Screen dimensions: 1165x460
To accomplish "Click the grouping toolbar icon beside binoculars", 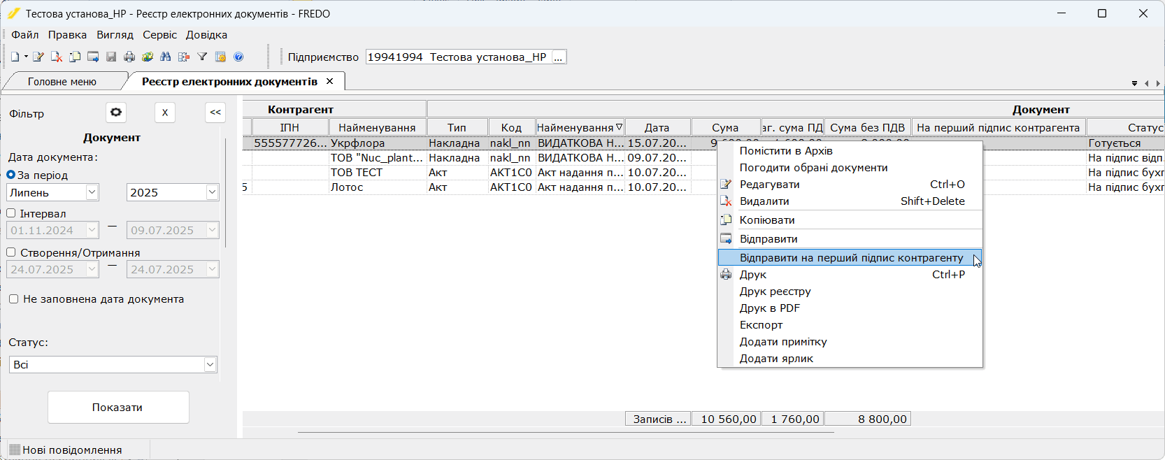I will click(184, 57).
